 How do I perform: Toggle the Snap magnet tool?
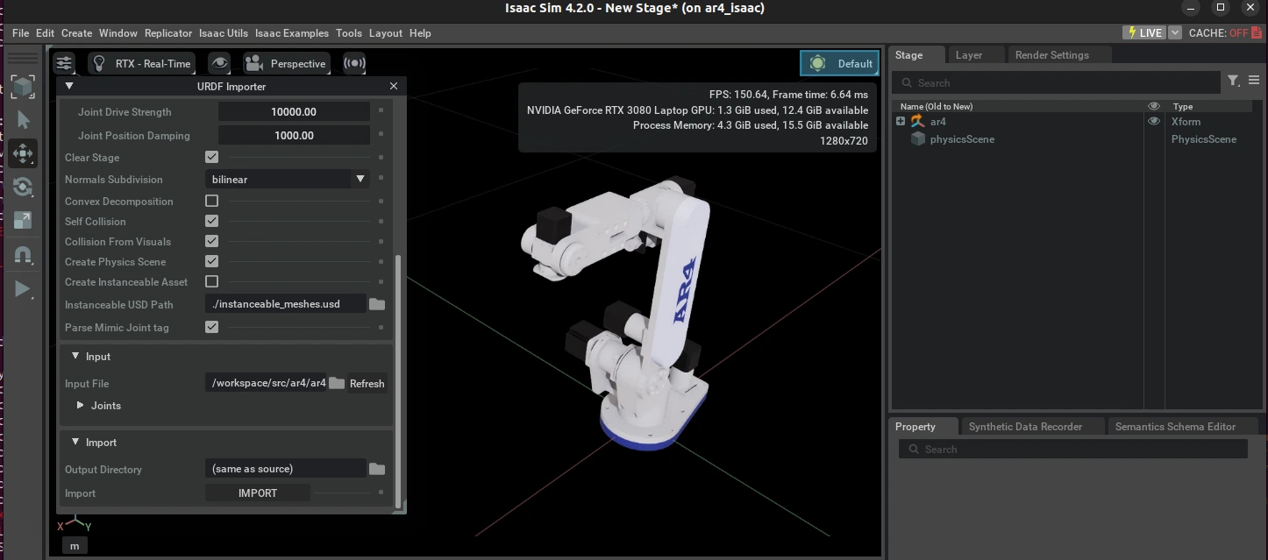[x=23, y=255]
